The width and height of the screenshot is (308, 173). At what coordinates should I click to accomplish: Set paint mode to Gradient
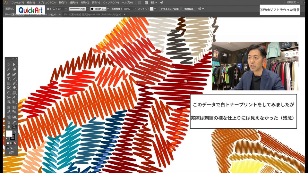coord(12,144)
